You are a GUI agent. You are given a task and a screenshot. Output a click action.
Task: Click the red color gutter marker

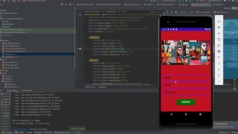tap(80, 29)
